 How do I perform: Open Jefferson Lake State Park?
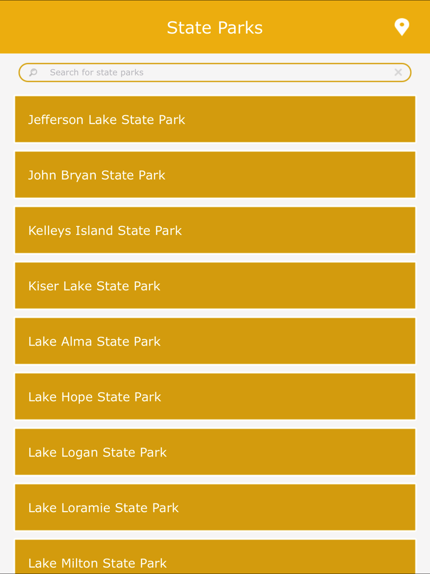pos(215,119)
